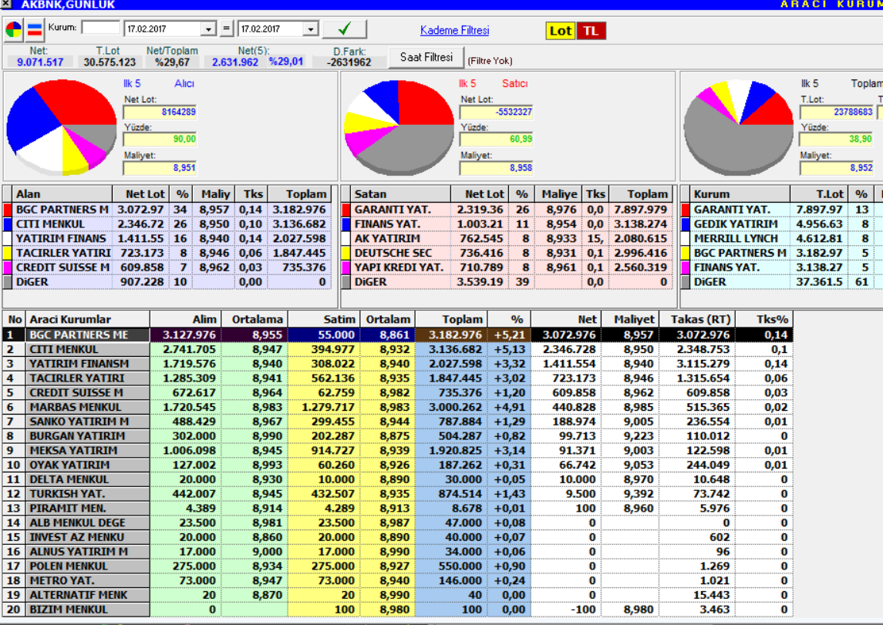Image resolution: width=883 pixels, height=625 pixels.
Task: Switch the display to TL
Action: tap(591, 31)
